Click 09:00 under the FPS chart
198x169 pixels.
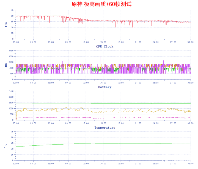(68, 42)
